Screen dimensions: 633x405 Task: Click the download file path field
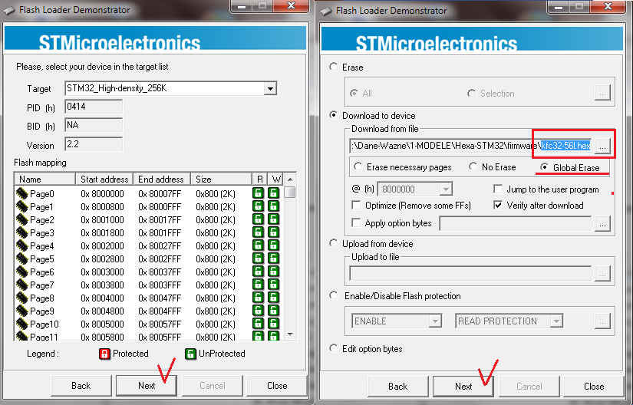click(x=445, y=145)
